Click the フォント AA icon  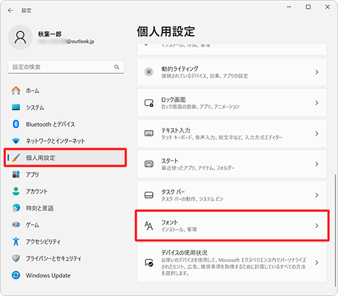(149, 226)
